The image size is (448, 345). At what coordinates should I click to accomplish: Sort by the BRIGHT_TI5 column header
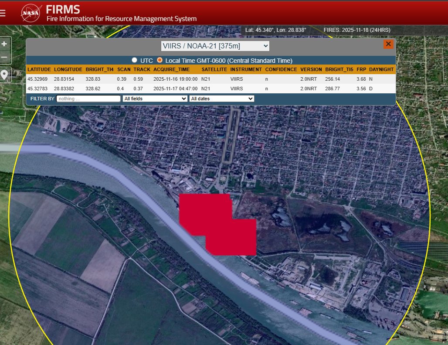[339, 69]
